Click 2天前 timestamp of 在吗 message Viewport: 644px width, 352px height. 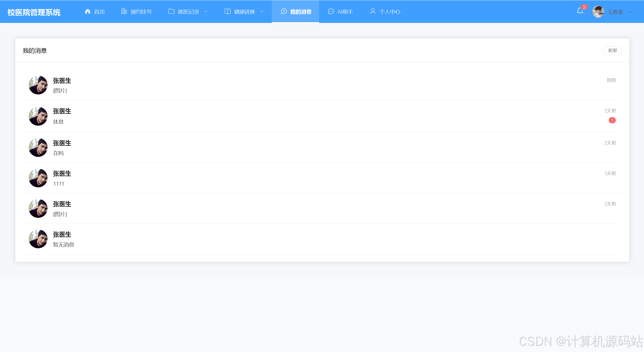click(x=610, y=143)
